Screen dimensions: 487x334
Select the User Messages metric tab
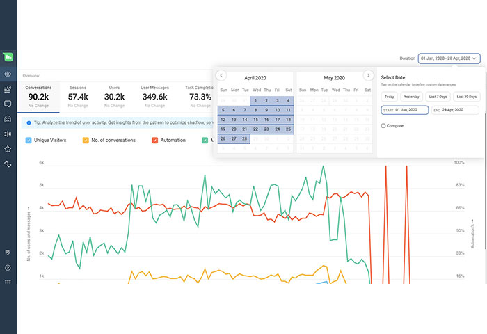click(154, 96)
